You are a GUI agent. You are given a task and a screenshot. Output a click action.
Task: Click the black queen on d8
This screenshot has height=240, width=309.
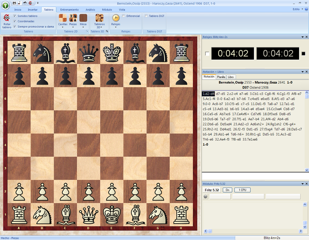pos(89,53)
